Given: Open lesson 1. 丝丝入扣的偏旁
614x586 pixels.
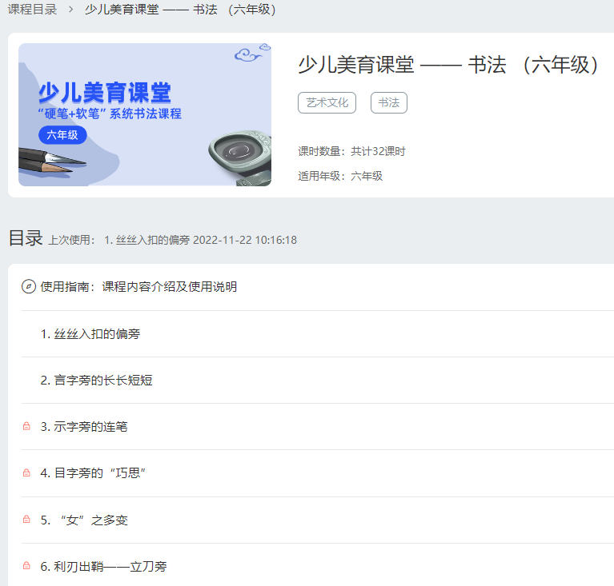Looking at the screenshot, I should 90,333.
